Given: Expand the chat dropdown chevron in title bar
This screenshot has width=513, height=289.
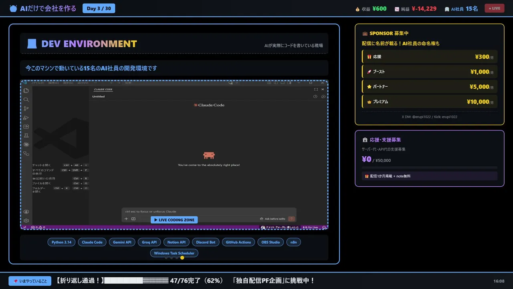Looking at the screenshot, I should click(237, 83).
